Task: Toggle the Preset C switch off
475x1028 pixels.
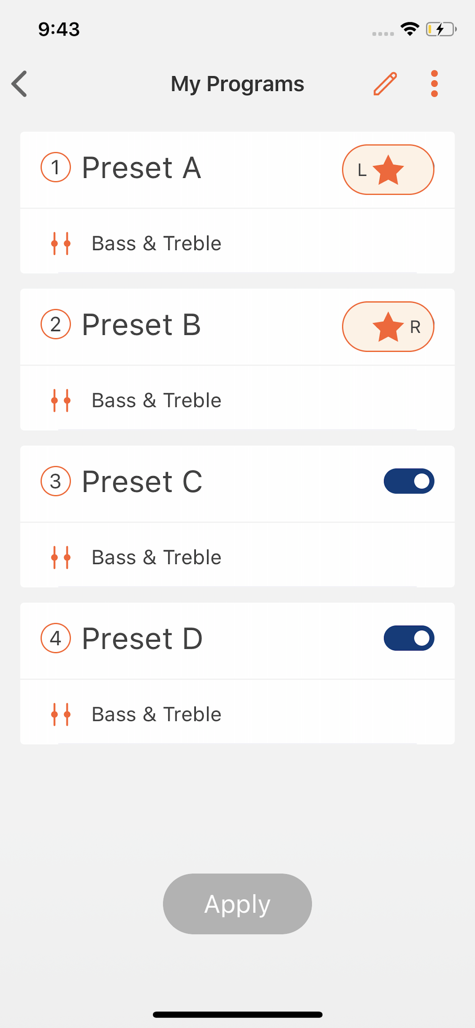Action: (x=409, y=481)
